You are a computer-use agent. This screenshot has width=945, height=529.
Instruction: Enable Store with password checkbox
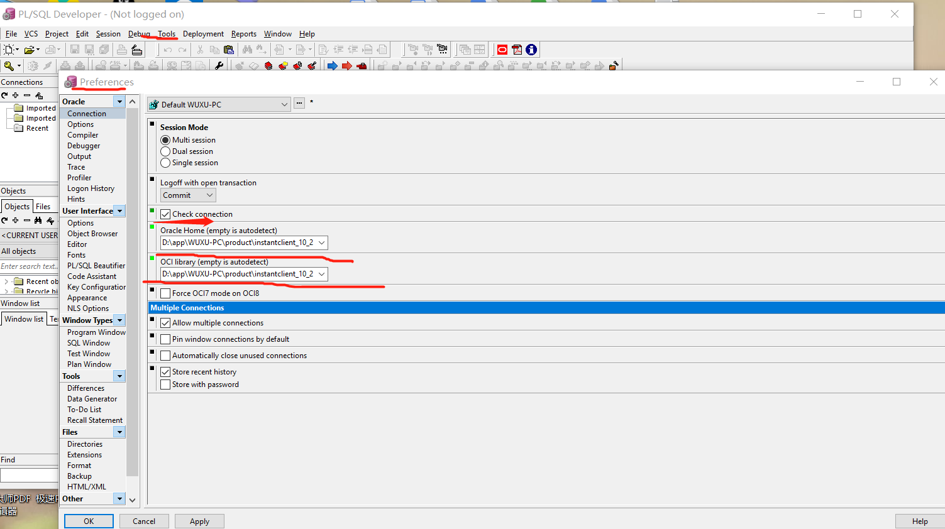[165, 384]
